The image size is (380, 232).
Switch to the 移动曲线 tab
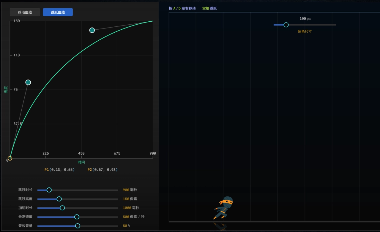(x=25, y=12)
